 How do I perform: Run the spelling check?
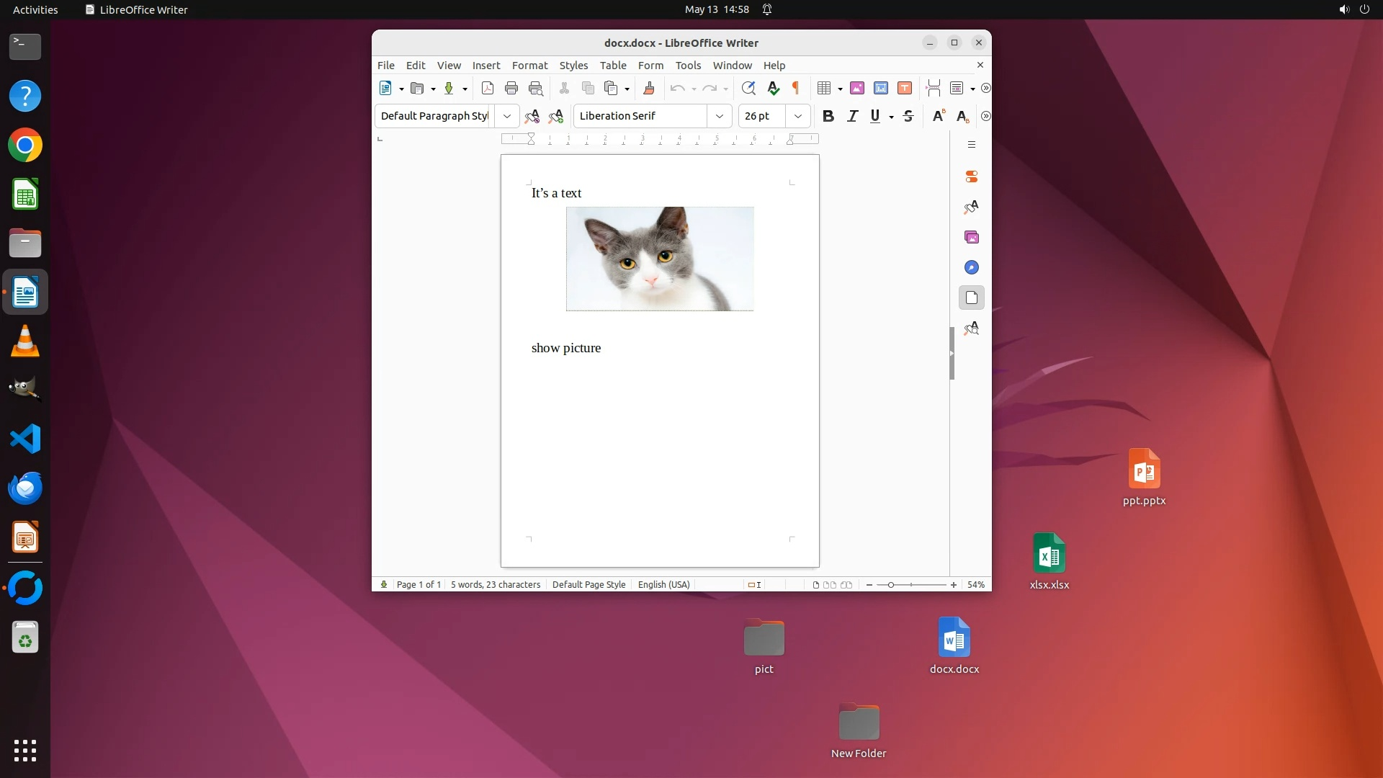(773, 88)
